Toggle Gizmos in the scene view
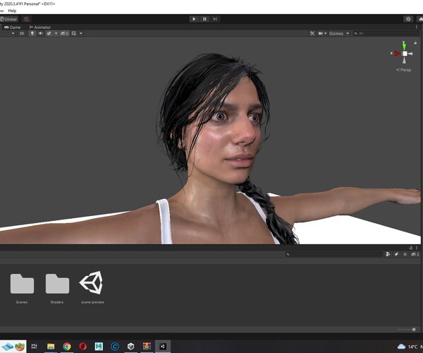 coord(336,33)
